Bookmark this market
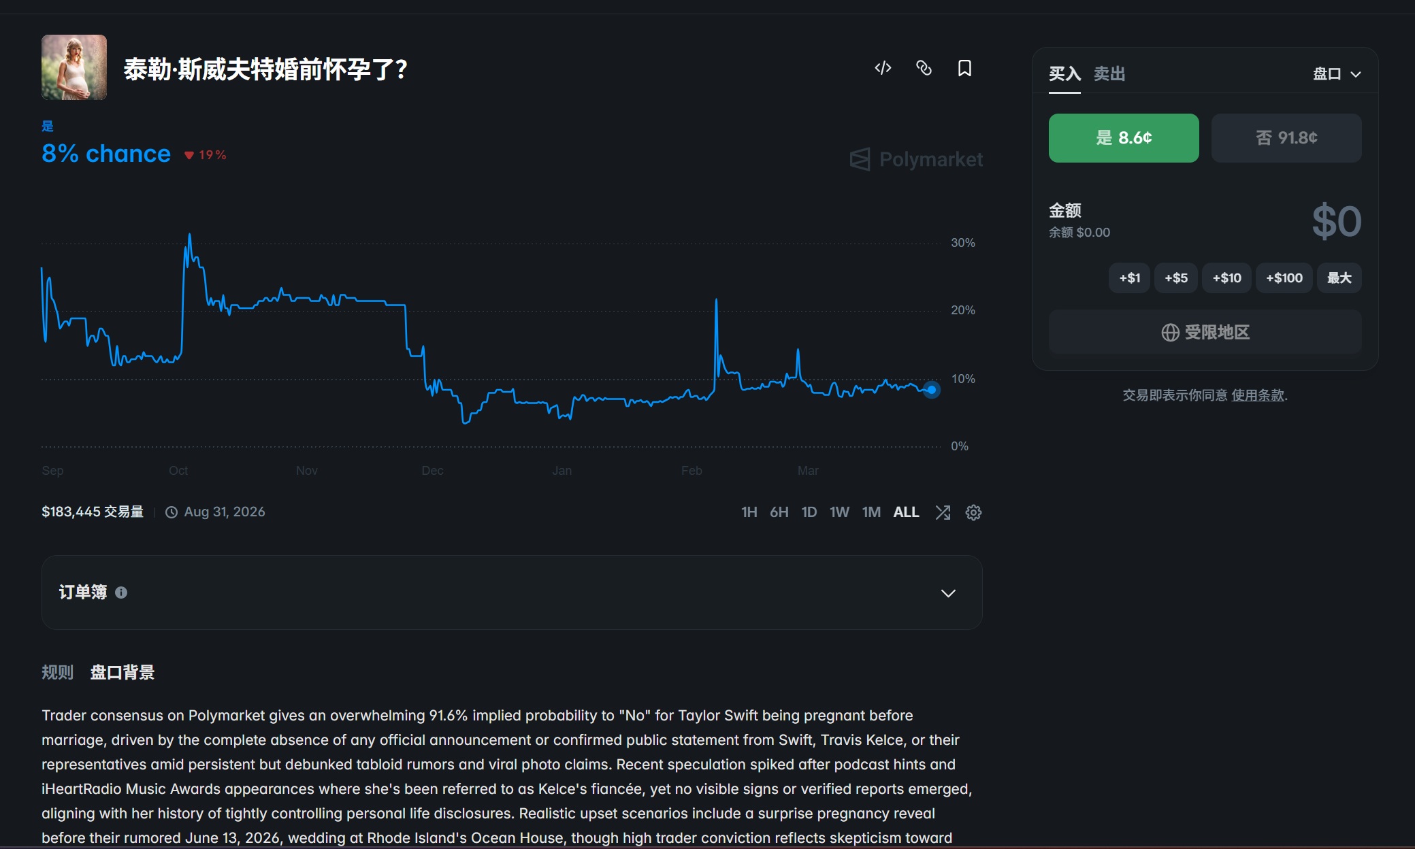The width and height of the screenshot is (1415, 849). click(964, 68)
